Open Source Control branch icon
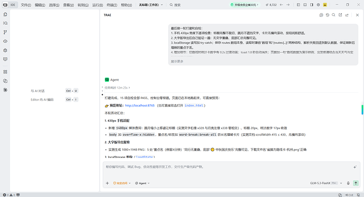 pos(5,32)
